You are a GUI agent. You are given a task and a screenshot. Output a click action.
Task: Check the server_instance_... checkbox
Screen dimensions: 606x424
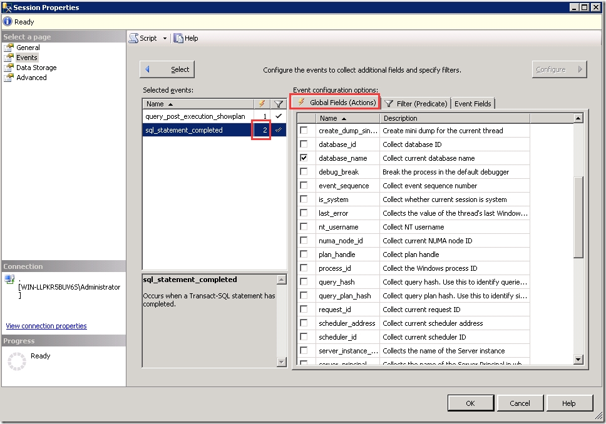click(x=304, y=350)
